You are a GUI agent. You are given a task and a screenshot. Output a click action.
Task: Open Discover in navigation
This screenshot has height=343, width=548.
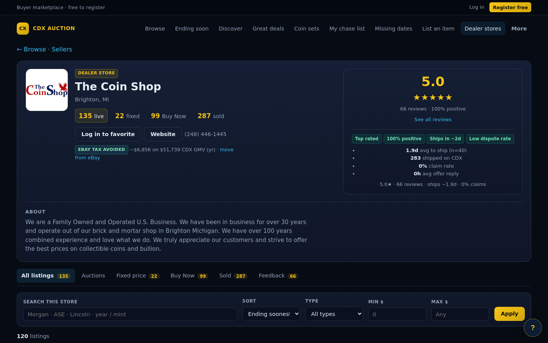(x=231, y=29)
